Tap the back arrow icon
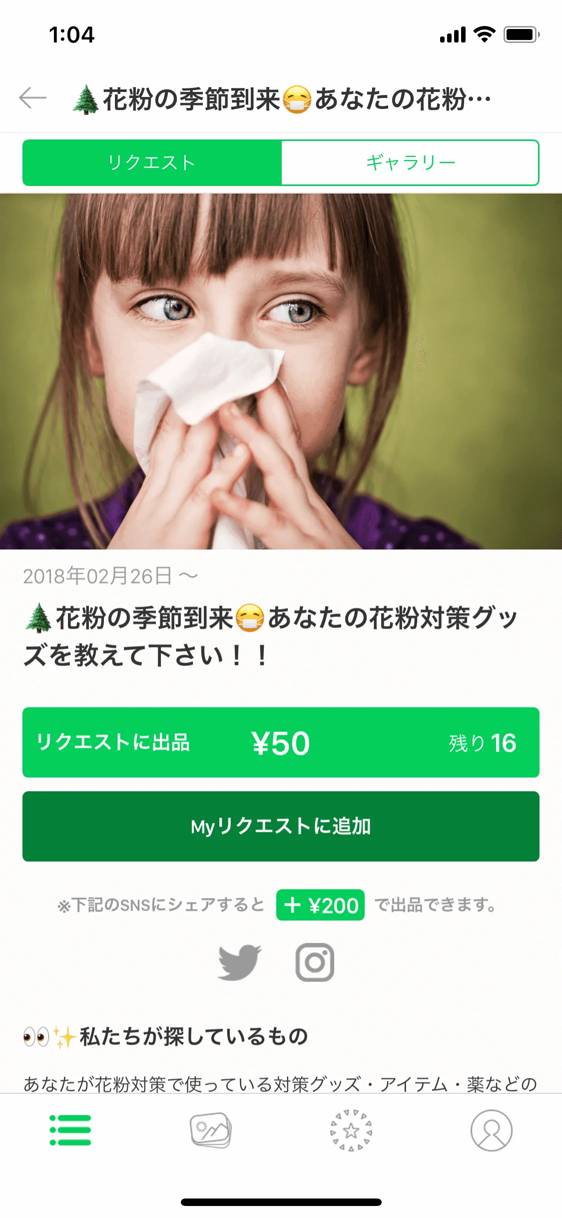Screen dimensions: 562x1218 (x=33, y=98)
